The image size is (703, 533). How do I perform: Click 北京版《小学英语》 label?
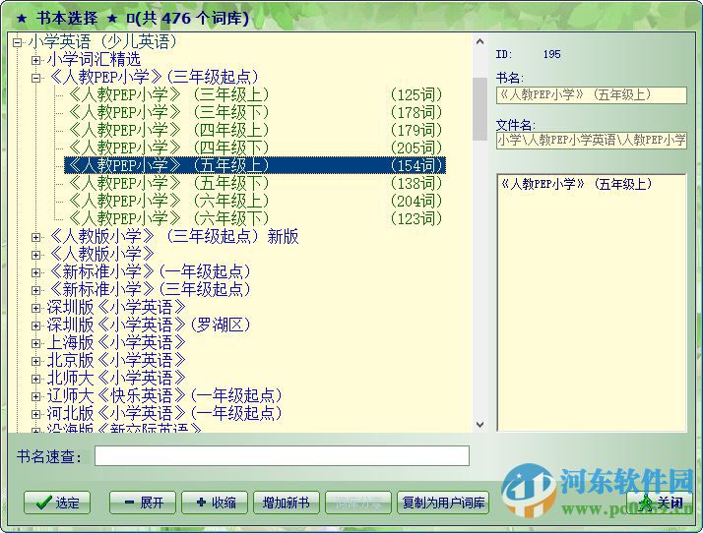tap(116, 361)
